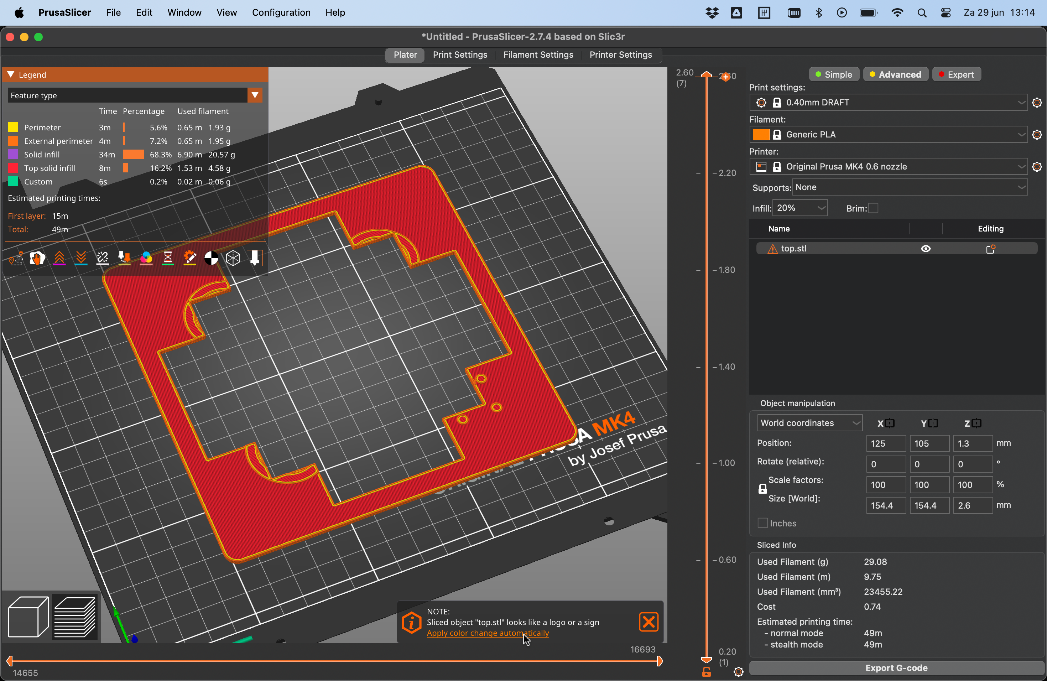The width and height of the screenshot is (1047, 681).
Task: Open Original Prusa MK4 printer dropdown
Action: pos(889,167)
